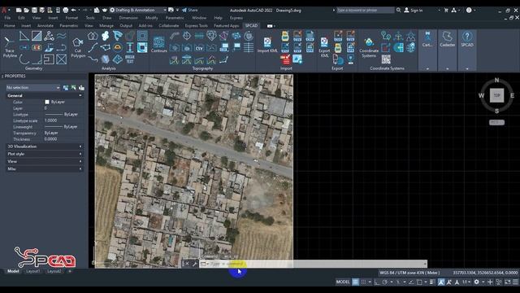The width and height of the screenshot is (520, 293).
Task: Open the Coordinate Systems tool
Action: click(x=369, y=47)
